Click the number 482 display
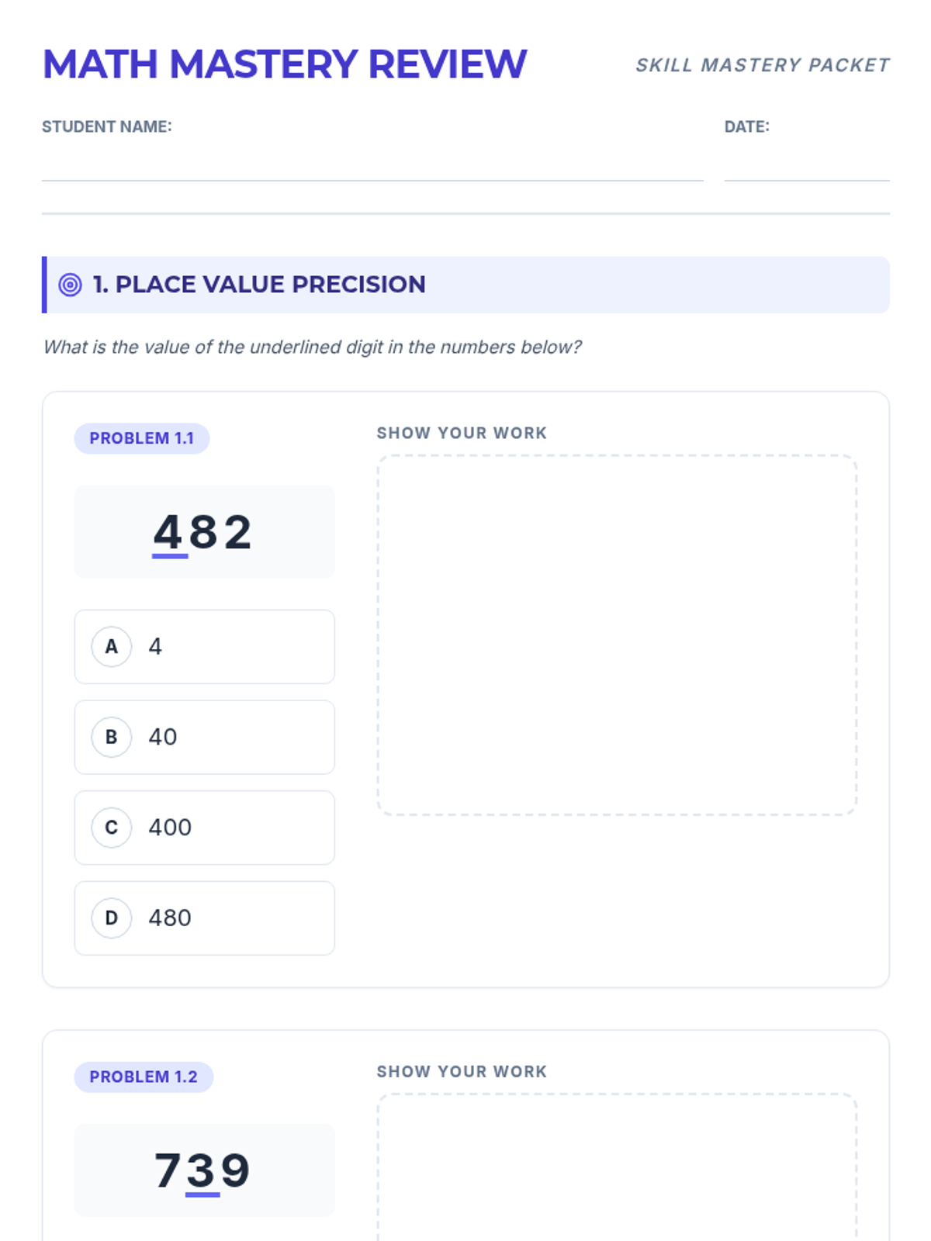The height and width of the screenshot is (1241, 931). click(x=204, y=532)
